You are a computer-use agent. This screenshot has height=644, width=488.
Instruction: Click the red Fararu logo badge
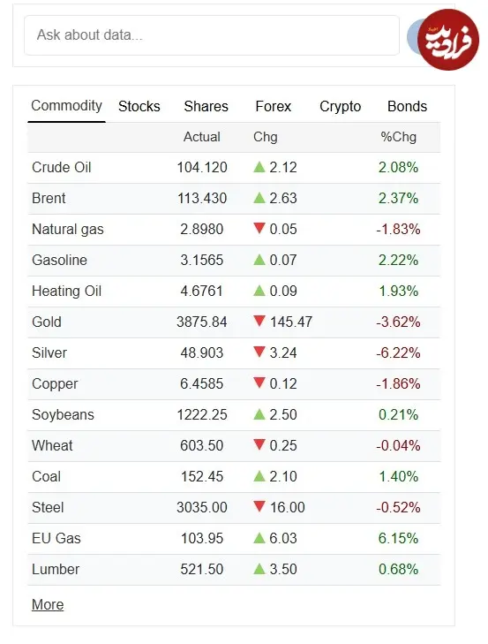pyautogui.click(x=448, y=40)
